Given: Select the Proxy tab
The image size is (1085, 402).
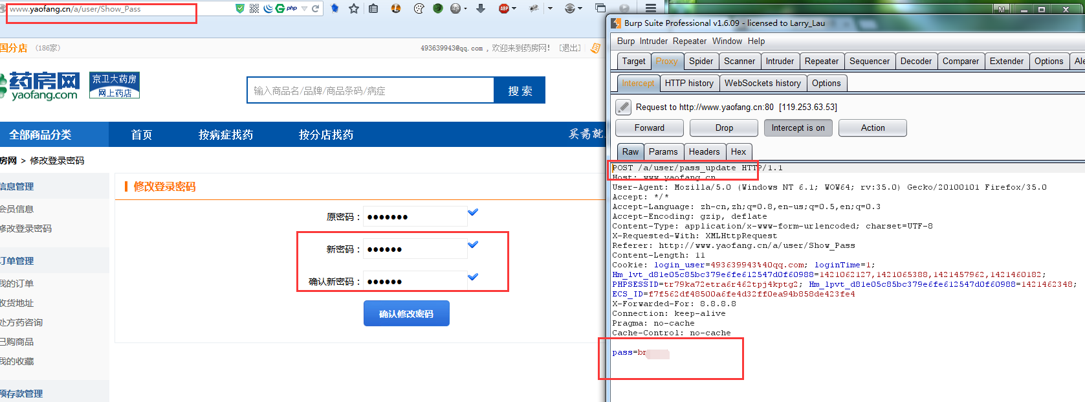Looking at the screenshot, I should click(666, 61).
